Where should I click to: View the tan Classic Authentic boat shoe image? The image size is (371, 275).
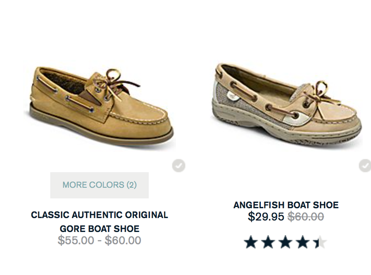101,105
